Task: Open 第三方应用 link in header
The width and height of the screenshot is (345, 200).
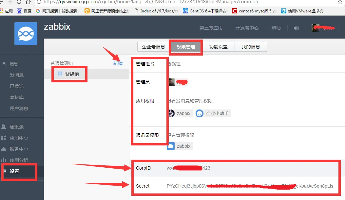Action: (211, 28)
